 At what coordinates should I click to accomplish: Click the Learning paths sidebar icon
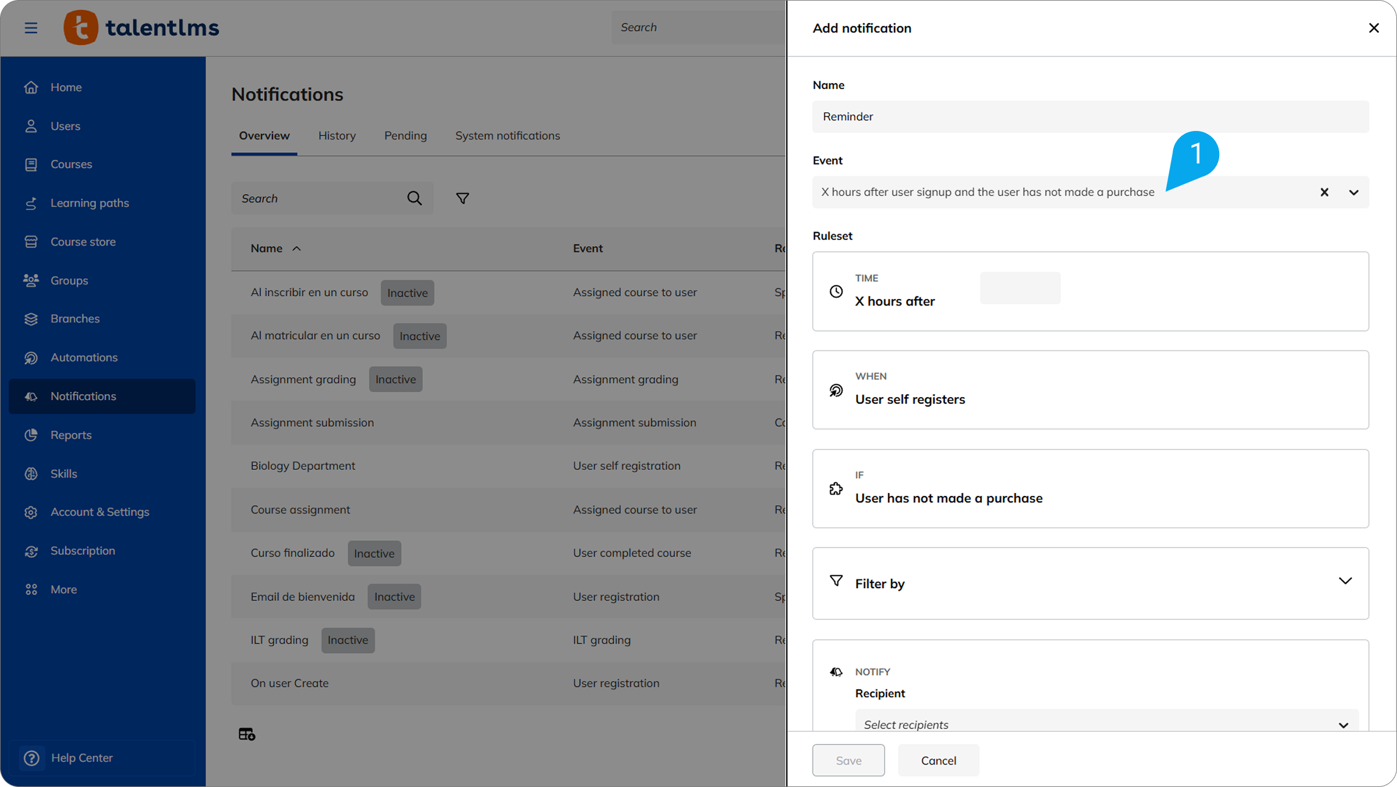(31, 203)
